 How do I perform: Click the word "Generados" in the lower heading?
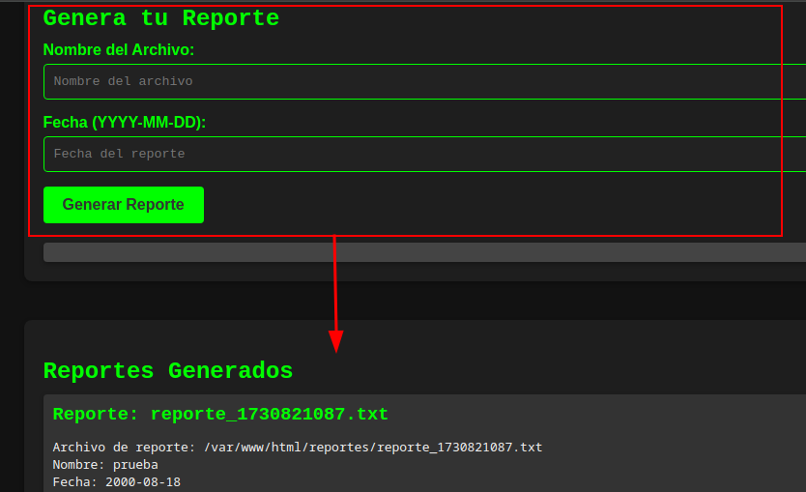click(x=230, y=371)
